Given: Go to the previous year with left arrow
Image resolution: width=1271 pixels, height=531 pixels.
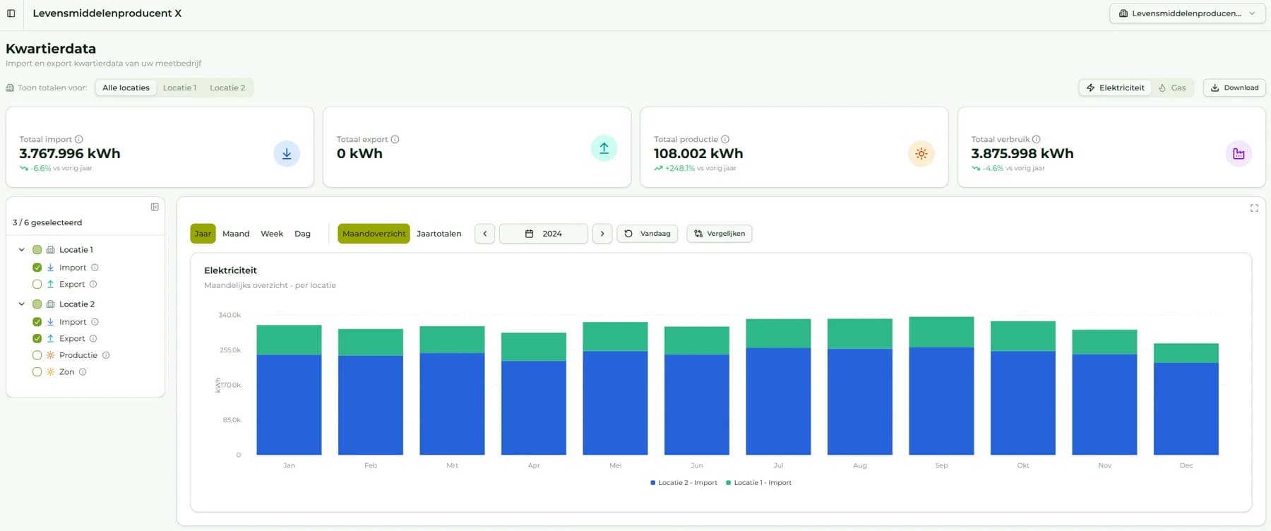Looking at the screenshot, I should (x=484, y=234).
